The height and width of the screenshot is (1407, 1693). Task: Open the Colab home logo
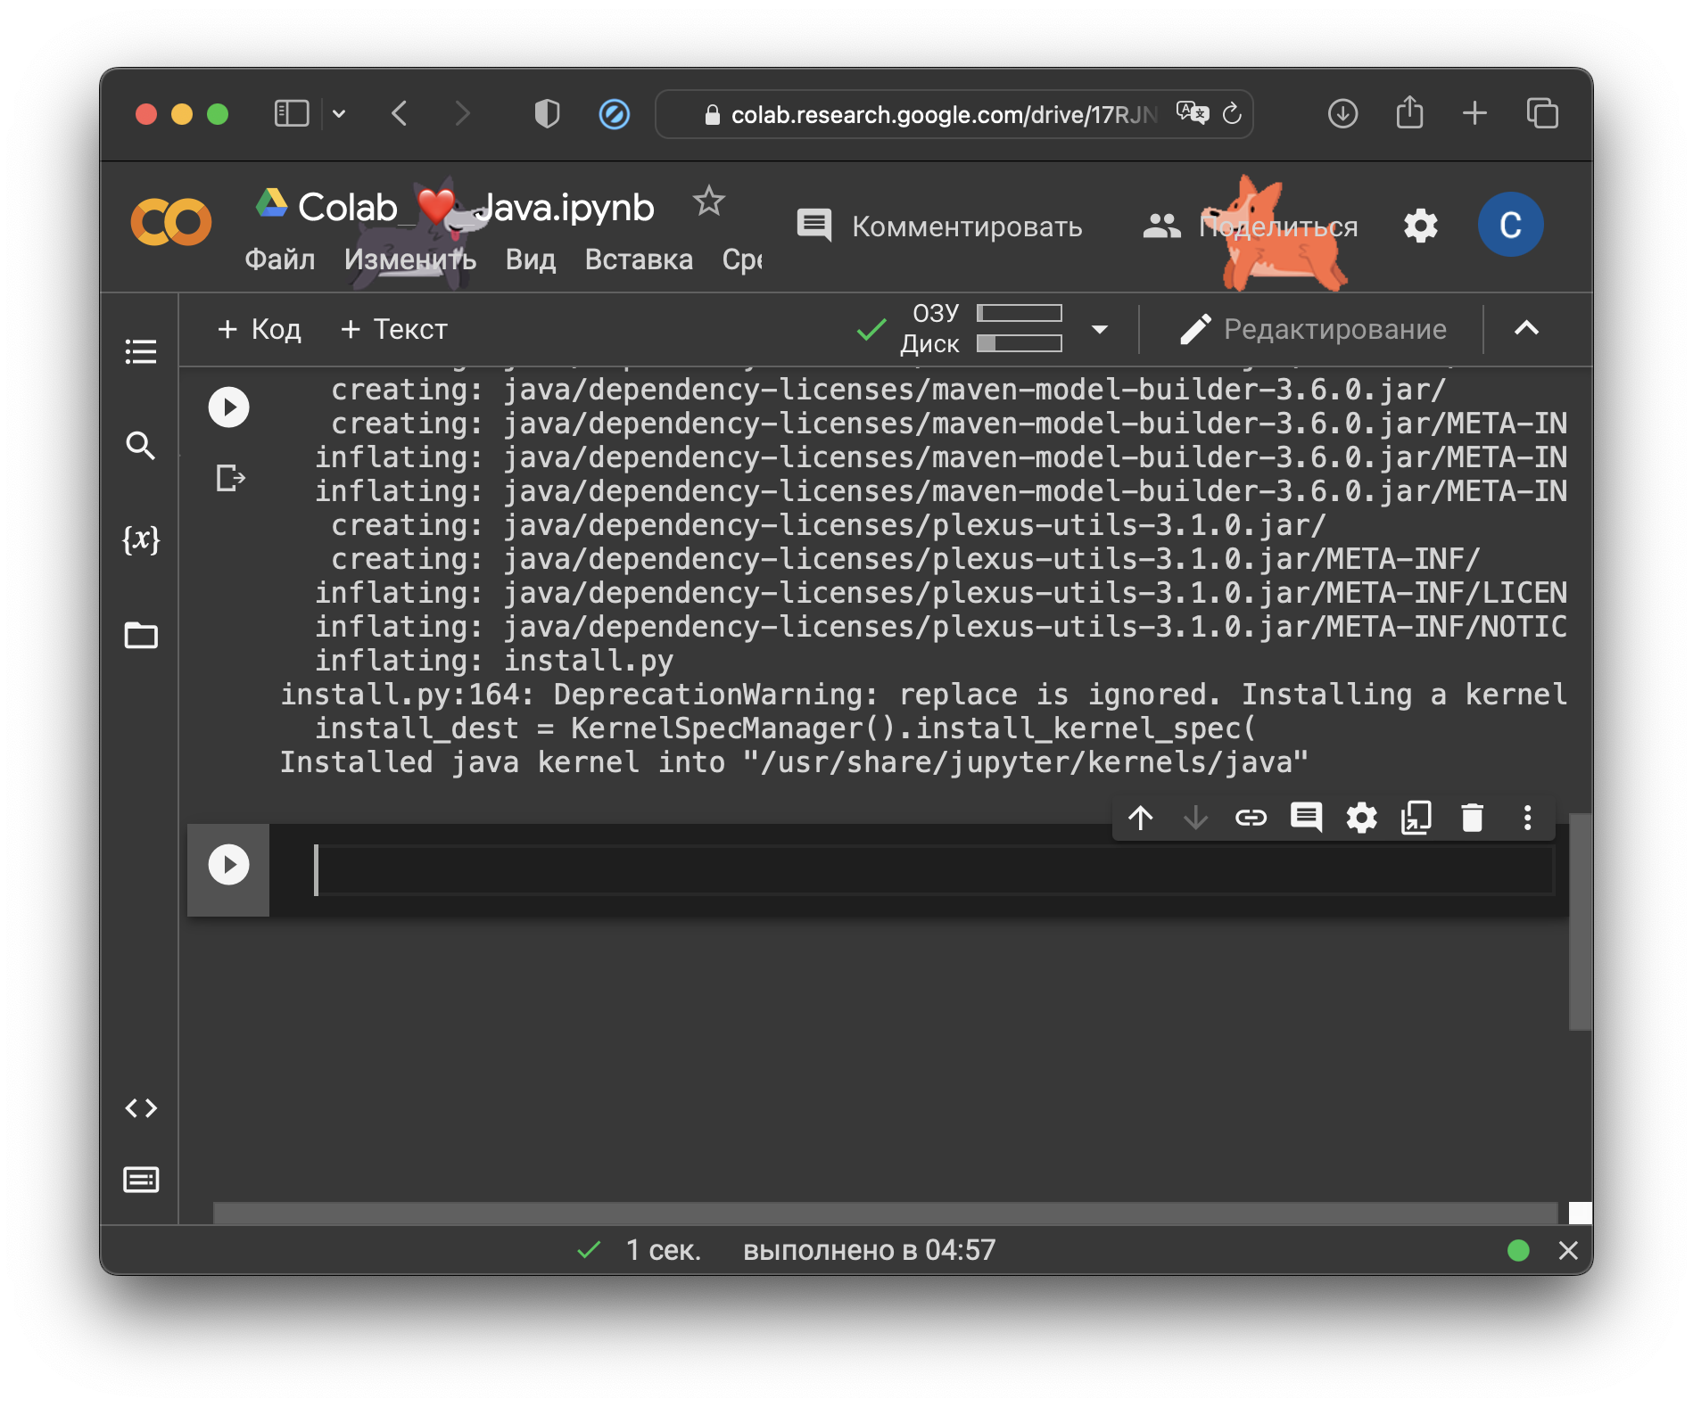tap(171, 222)
